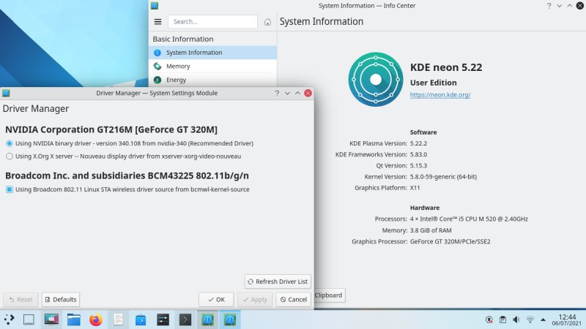Click the Driver Manager window icon in its title bar

click(6, 94)
